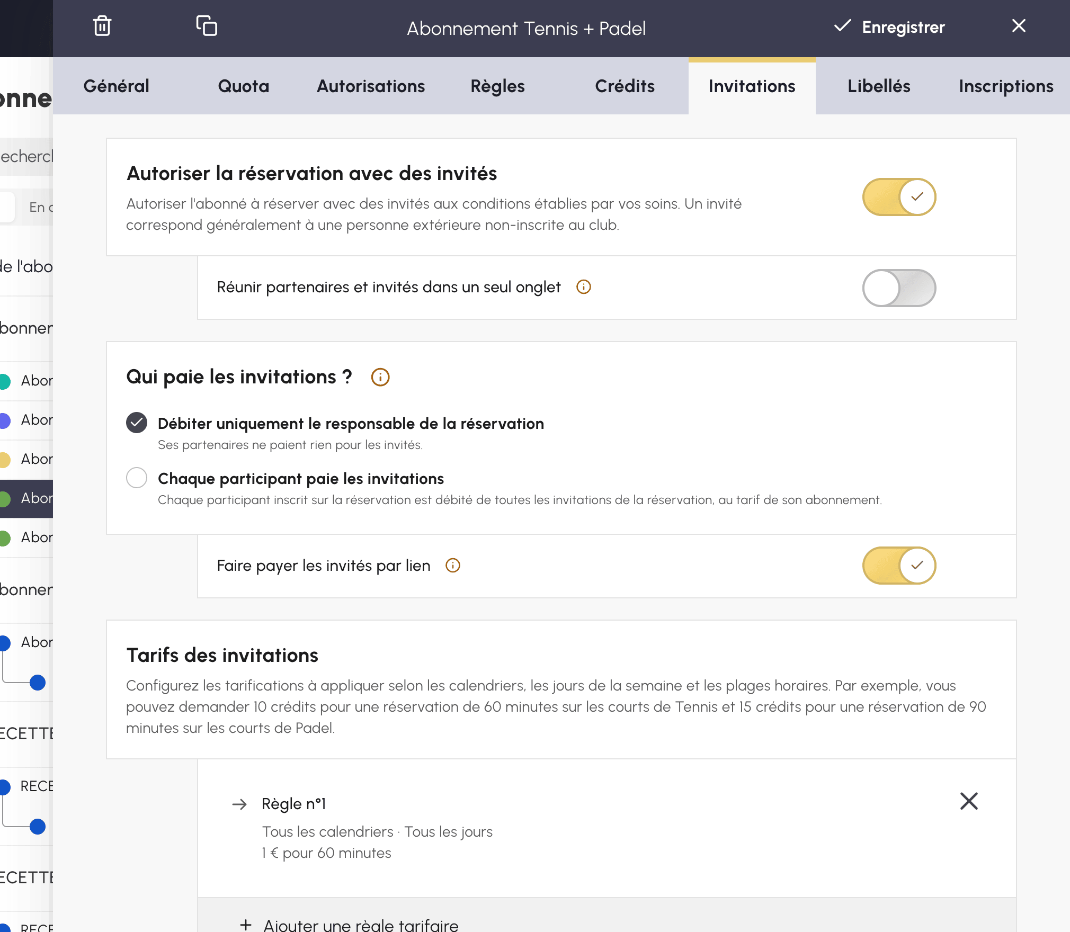
Task: Open info icon next to Réunir partenaires
Action: [x=584, y=287]
